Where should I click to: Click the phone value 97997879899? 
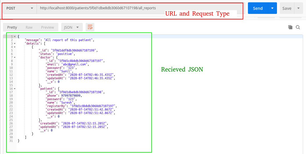(x=71, y=96)
